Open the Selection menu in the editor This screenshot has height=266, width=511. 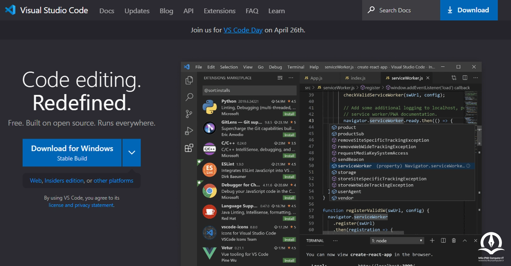229,67
